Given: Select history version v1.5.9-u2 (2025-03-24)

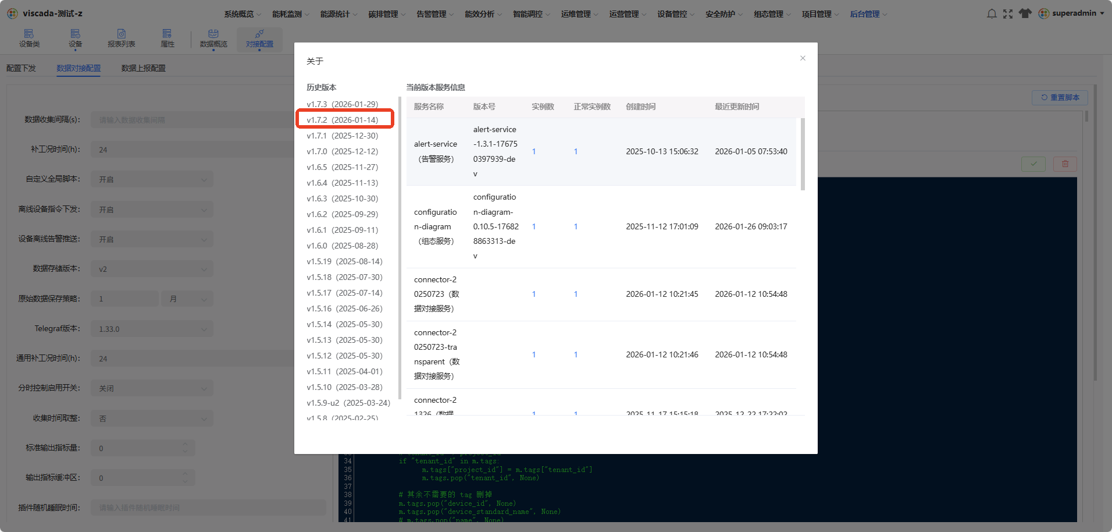Looking at the screenshot, I should click(x=348, y=403).
